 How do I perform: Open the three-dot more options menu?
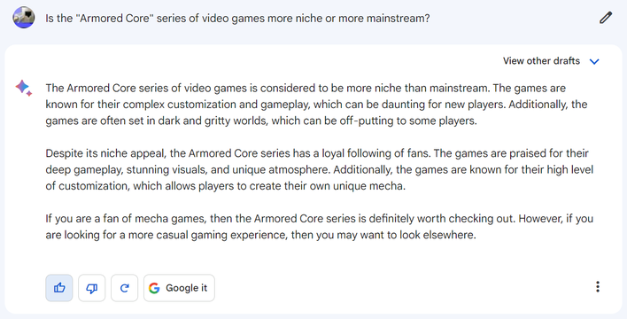598,286
